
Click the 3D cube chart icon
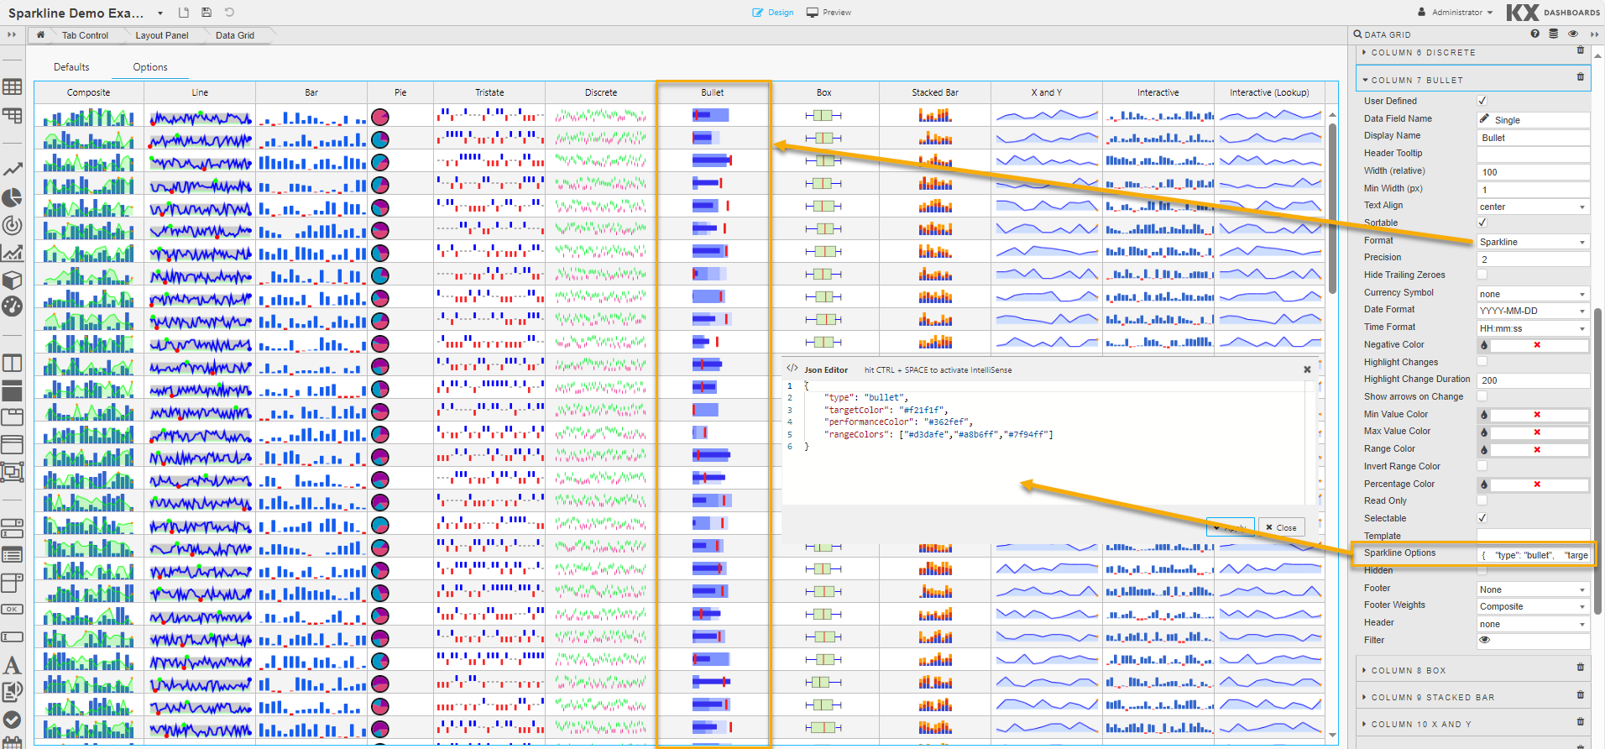pyautogui.click(x=12, y=280)
